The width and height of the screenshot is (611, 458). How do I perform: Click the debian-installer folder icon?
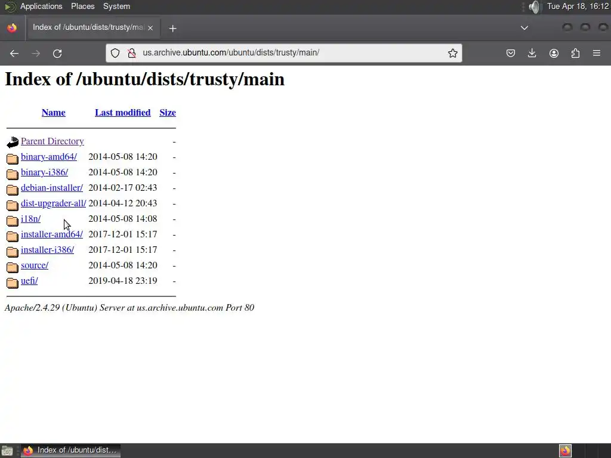click(x=13, y=189)
